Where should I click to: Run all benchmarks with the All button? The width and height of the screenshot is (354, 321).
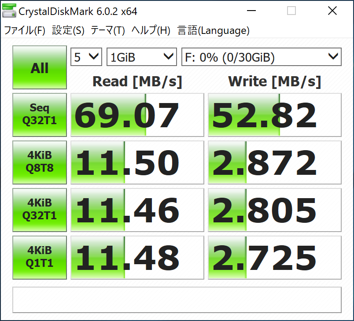(40, 67)
